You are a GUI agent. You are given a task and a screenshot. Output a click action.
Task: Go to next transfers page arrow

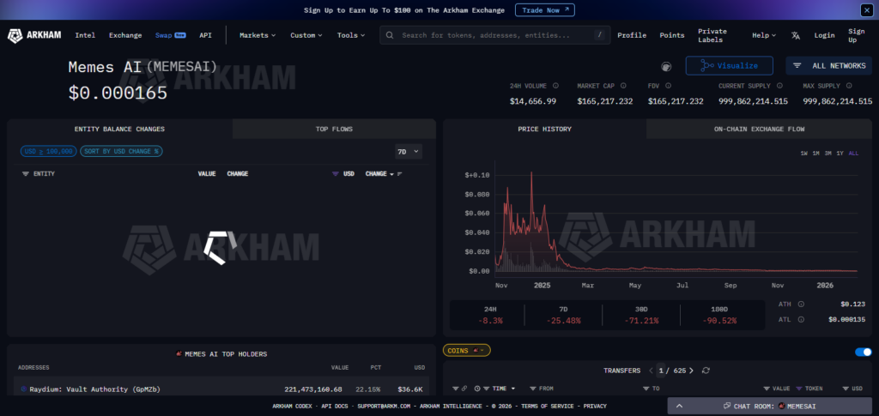point(691,371)
